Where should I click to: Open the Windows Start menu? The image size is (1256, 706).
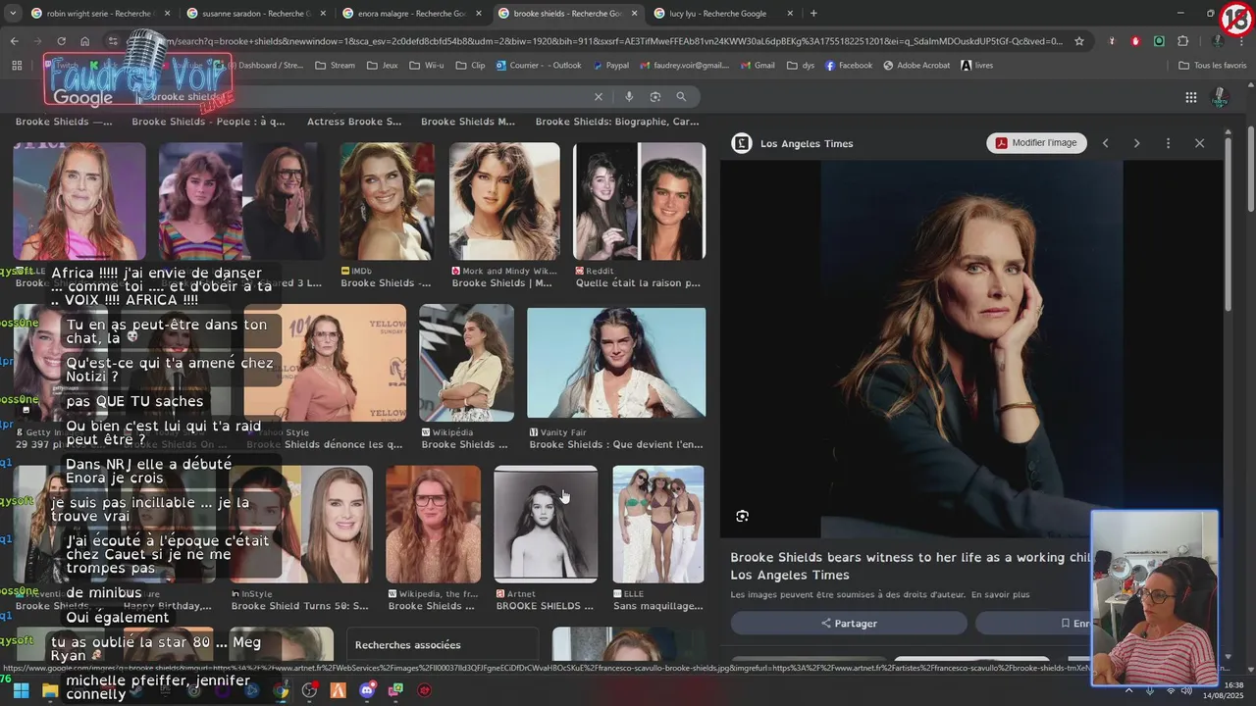21,690
